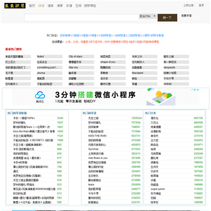Image resolution: width=211 pixels, height=211 pixels.
Task: Open the 首页 navigation item
Action: click(x=32, y=6)
